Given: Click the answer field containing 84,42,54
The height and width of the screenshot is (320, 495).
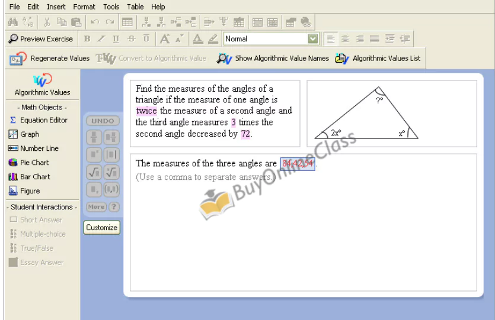Looking at the screenshot, I should click(x=298, y=164).
